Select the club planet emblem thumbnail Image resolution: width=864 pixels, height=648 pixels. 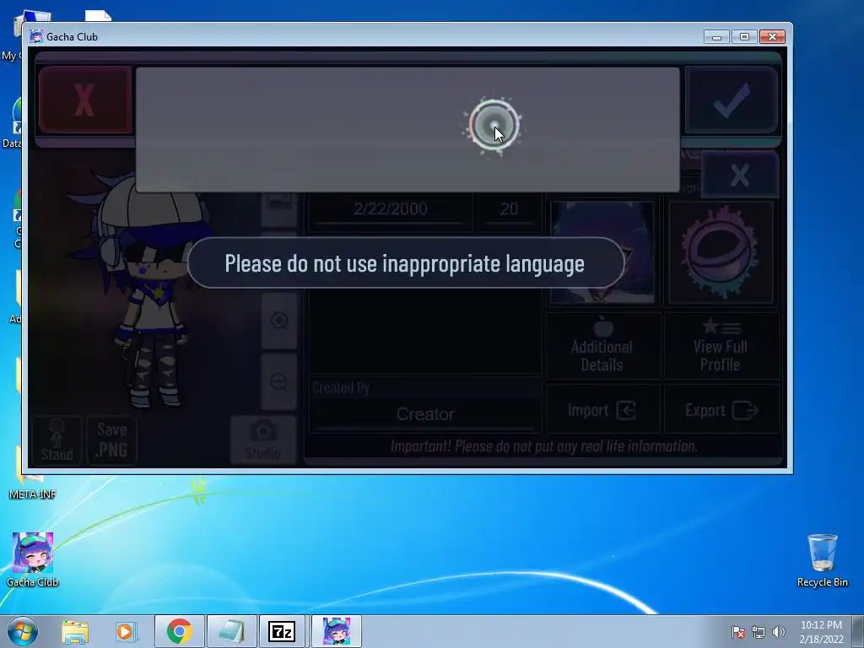721,251
